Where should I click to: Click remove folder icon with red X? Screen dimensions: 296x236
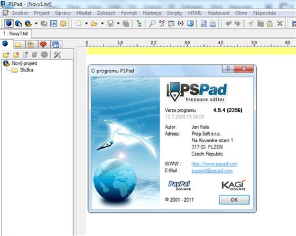(16, 55)
